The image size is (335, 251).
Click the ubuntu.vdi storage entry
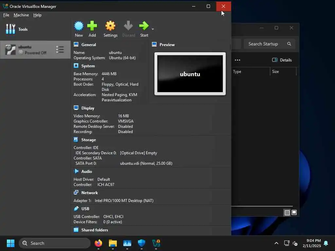146,163
